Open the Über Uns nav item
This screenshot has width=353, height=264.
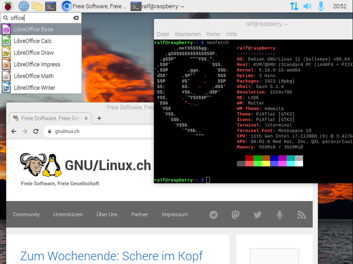click(x=107, y=215)
